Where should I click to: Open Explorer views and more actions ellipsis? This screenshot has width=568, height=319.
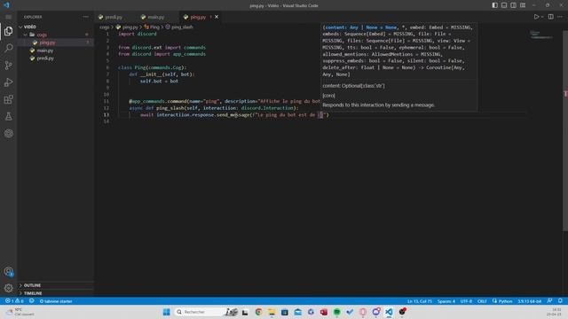click(x=85, y=17)
